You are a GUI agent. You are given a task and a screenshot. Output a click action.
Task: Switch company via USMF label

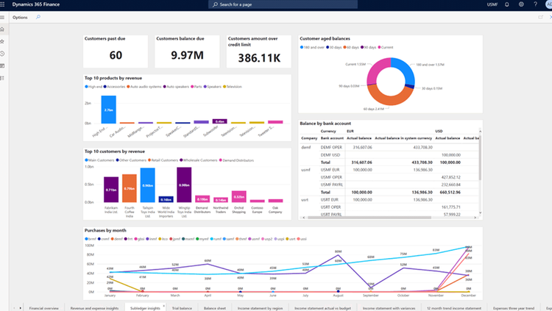[x=492, y=4]
